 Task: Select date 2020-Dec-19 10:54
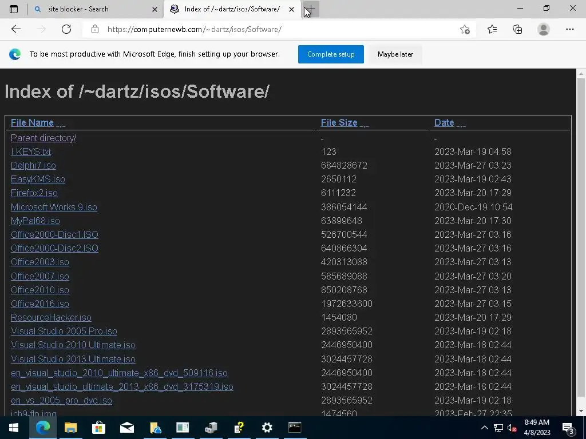coord(473,207)
